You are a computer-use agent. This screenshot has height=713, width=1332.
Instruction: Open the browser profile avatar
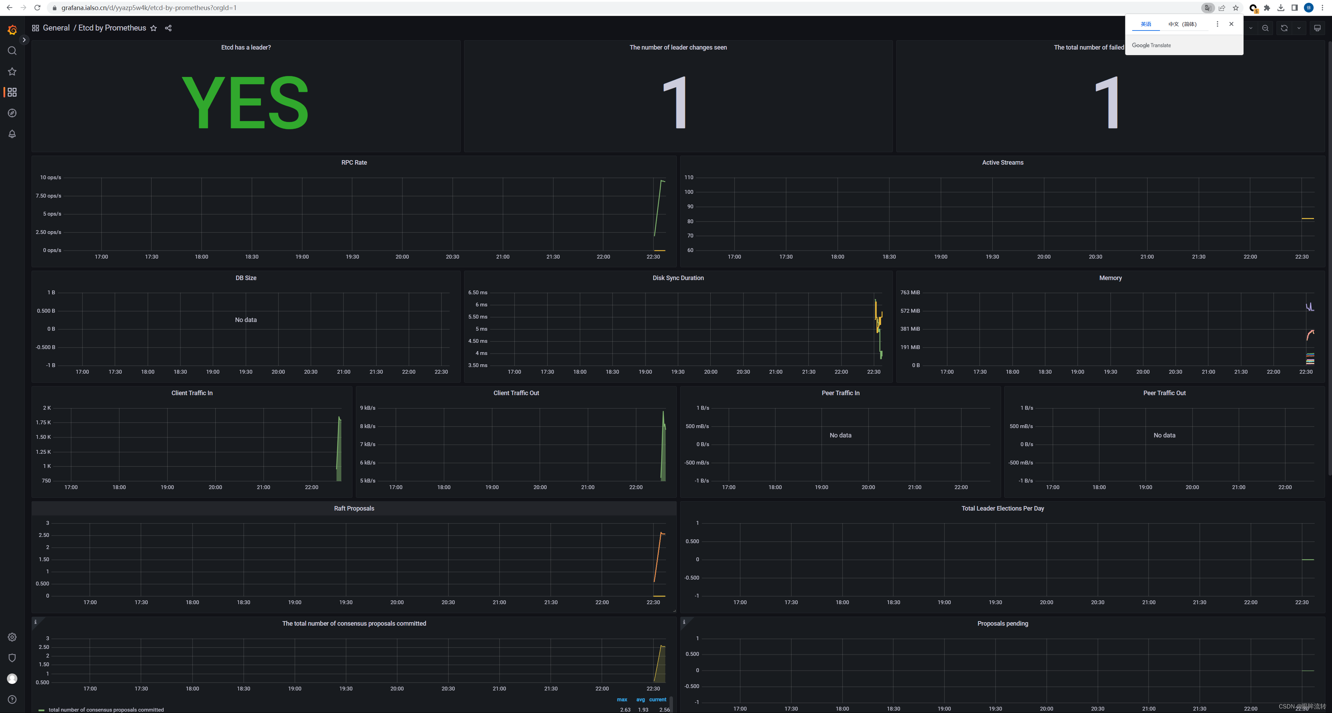pos(1309,8)
